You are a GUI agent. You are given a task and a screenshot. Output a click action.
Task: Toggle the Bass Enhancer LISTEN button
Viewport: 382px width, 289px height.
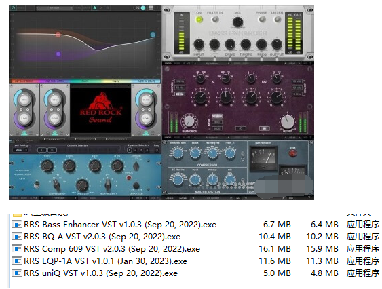coord(278,19)
